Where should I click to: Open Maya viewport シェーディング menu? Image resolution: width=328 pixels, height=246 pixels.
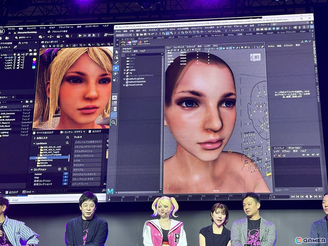click(x=179, y=47)
